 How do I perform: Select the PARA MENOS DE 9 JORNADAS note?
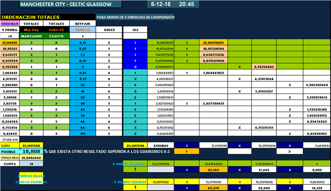coord(136,17)
